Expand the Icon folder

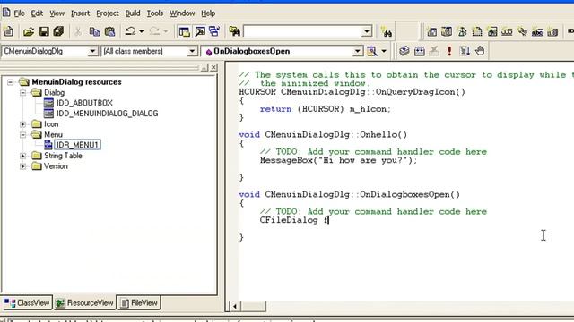point(22,124)
